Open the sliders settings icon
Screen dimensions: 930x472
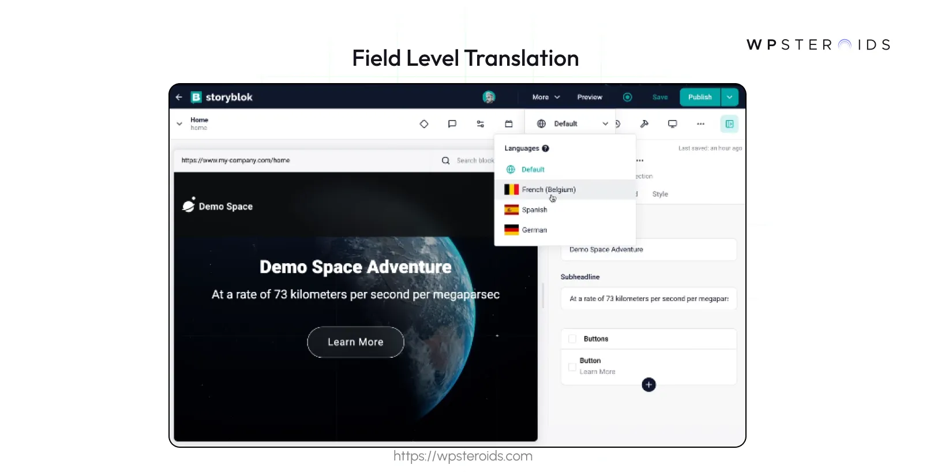481,123
